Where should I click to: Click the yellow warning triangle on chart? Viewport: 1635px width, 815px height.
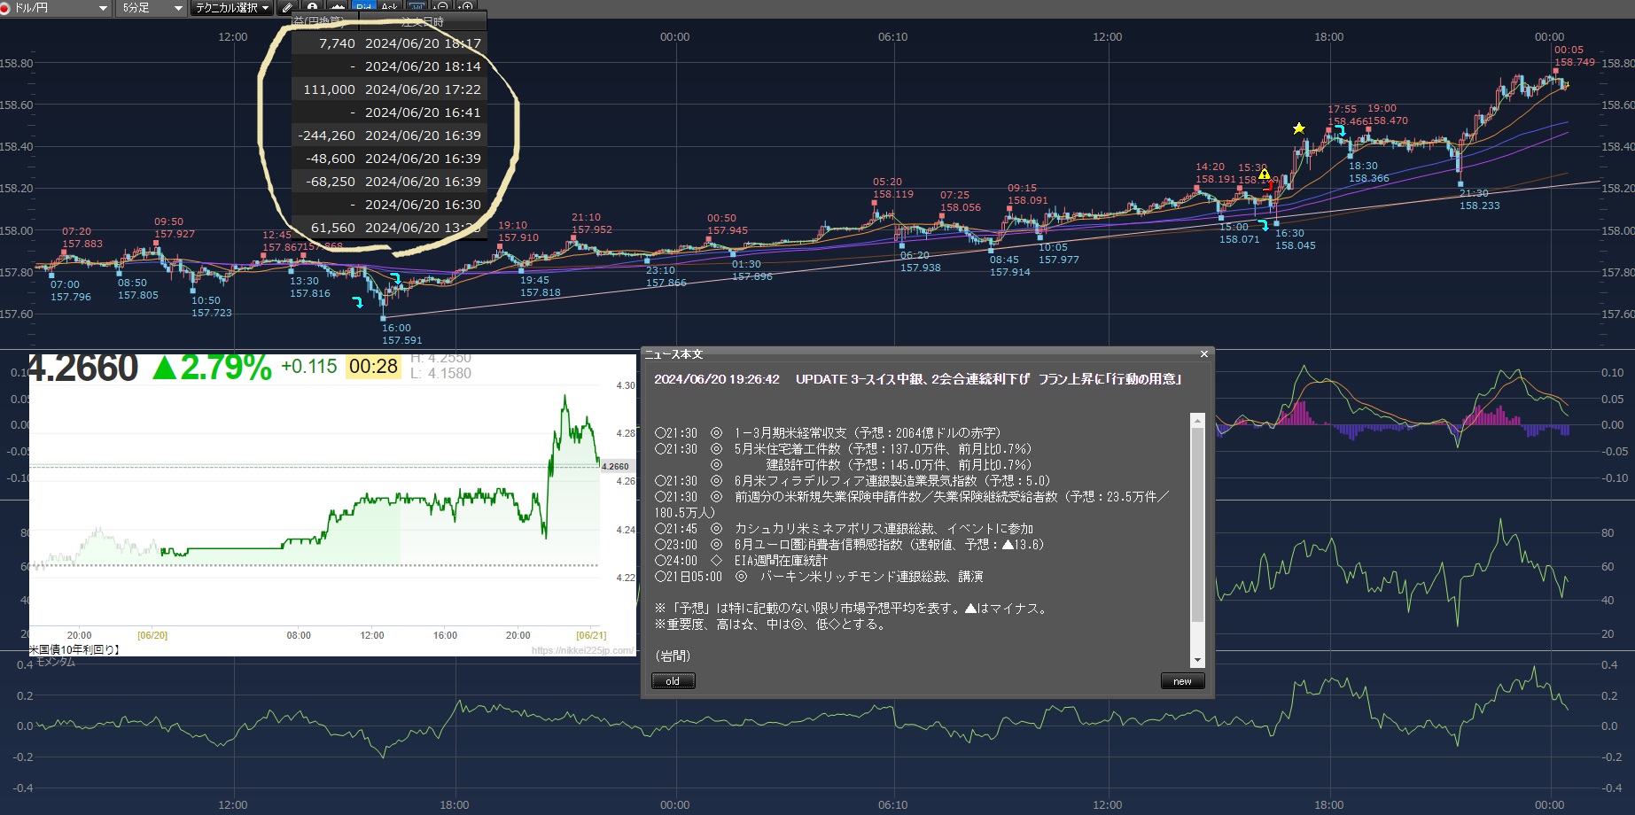coord(1264,174)
